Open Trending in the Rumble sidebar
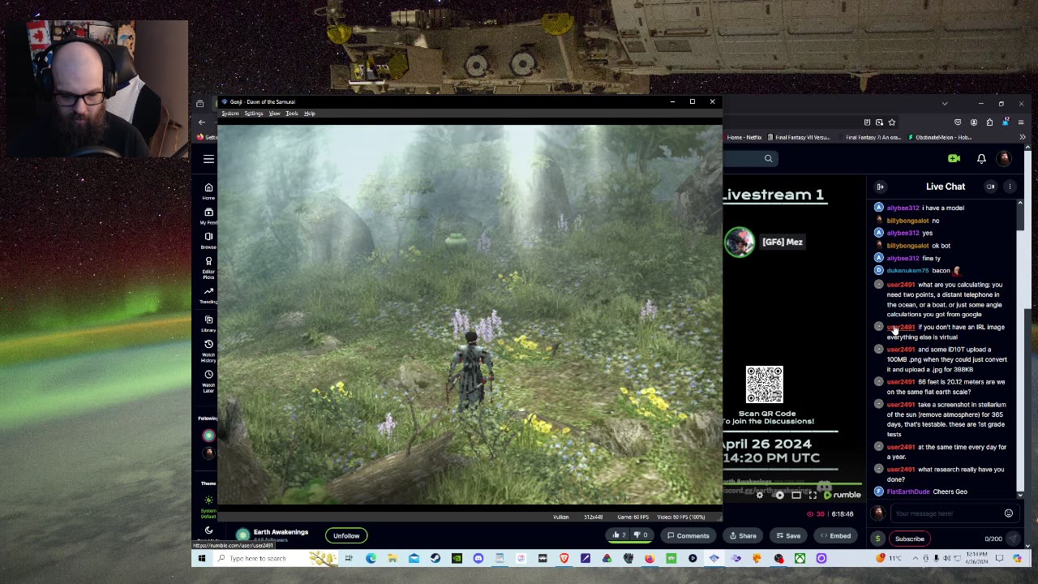This screenshot has height=584, width=1038. [x=208, y=295]
